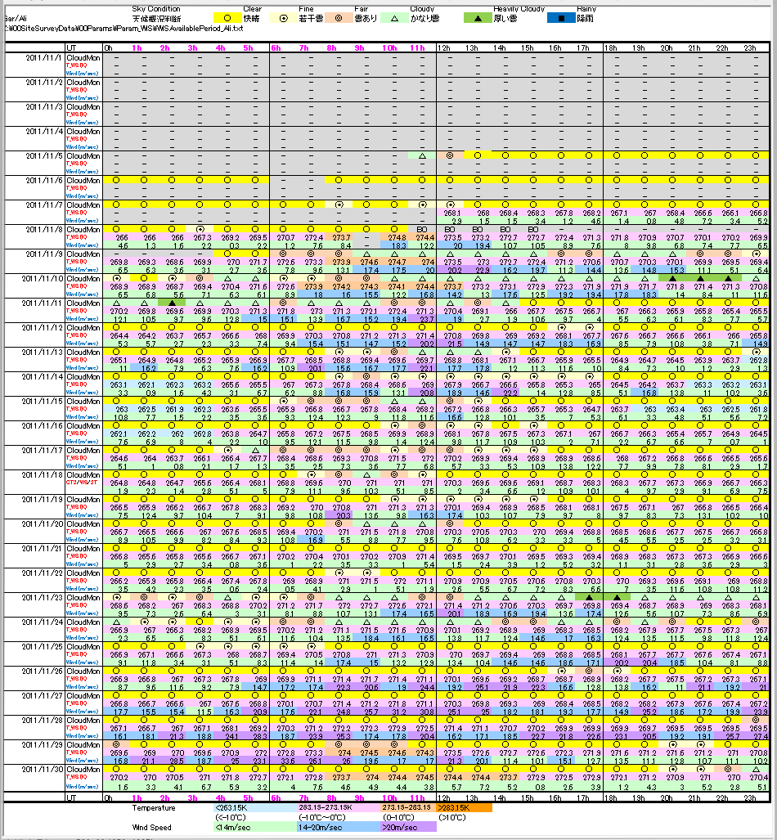Click the 14-20m/sec blue wind speed swatch
This screenshot has height=840, width=777.
tap(323, 827)
